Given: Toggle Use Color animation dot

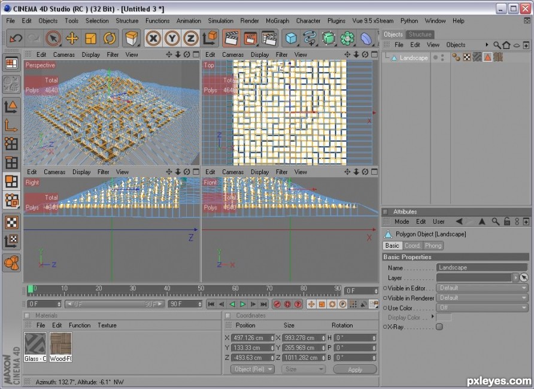Looking at the screenshot, I should click(x=385, y=308).
